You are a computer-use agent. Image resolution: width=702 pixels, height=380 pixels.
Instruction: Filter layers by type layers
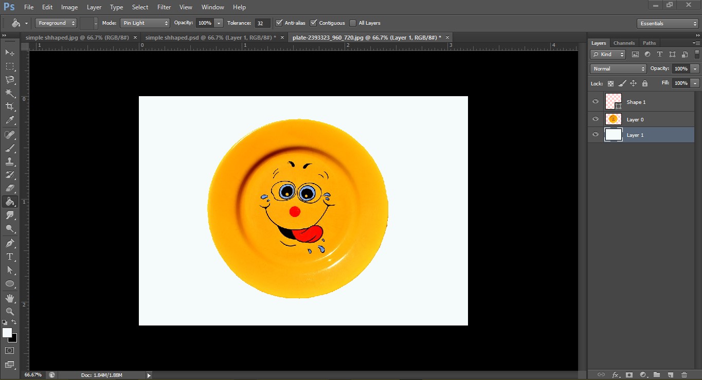(660, 55)
